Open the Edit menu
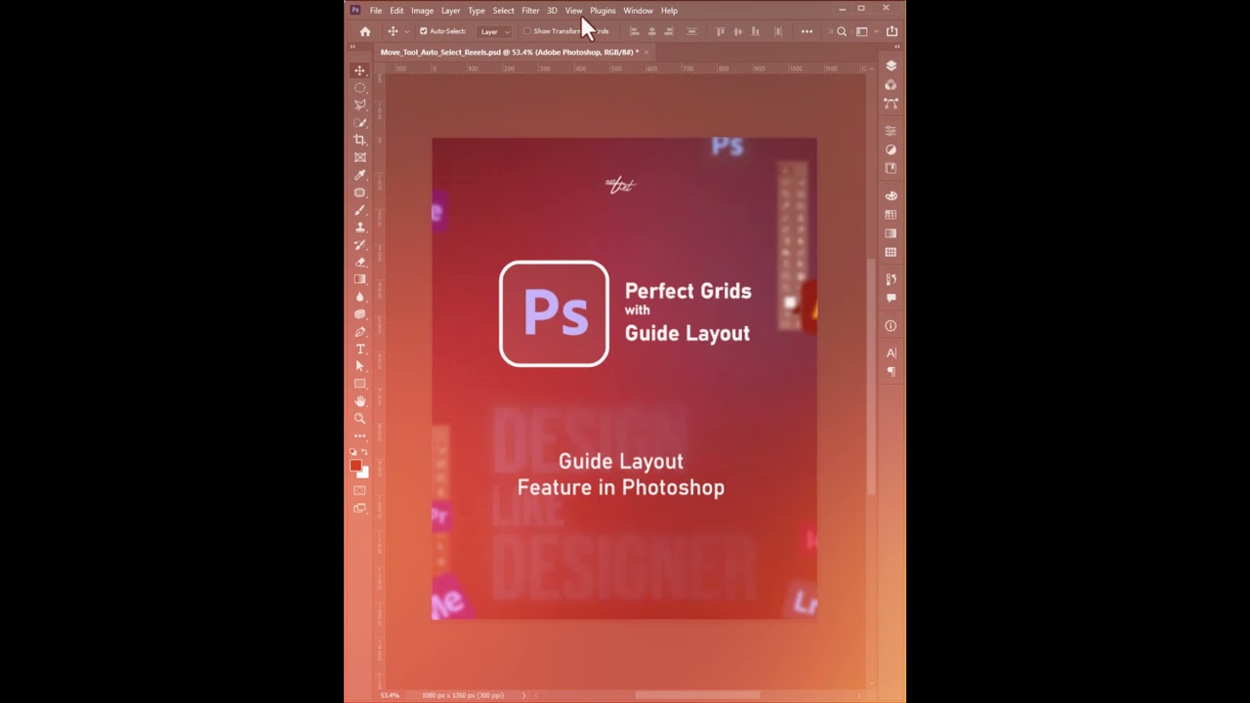Screen dimensions: 1250x703 point(396,11)
